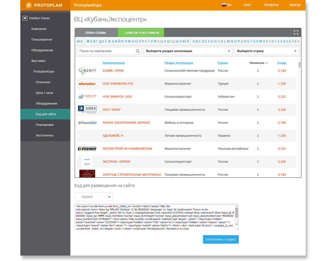This screenshot has width=326, height=261.
Task: Open the Ezarri company logo
Action: tap(87, 71)
